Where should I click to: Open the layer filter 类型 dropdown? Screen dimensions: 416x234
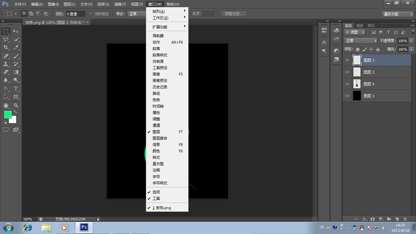pos(355,32)
